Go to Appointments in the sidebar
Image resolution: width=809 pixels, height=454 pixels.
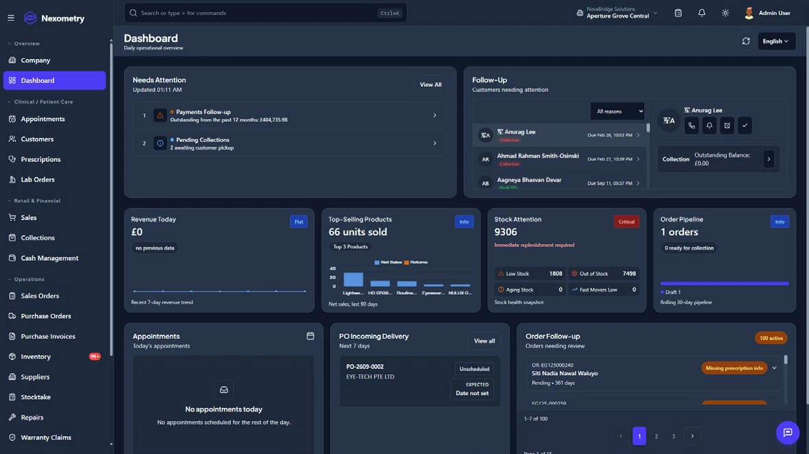point(54,119)
